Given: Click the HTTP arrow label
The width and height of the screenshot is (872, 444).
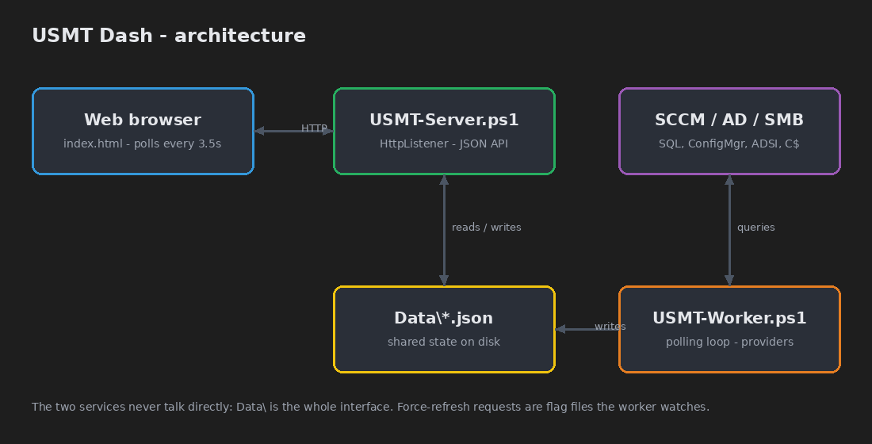Looking at the screenshot, I should point(314,128).
